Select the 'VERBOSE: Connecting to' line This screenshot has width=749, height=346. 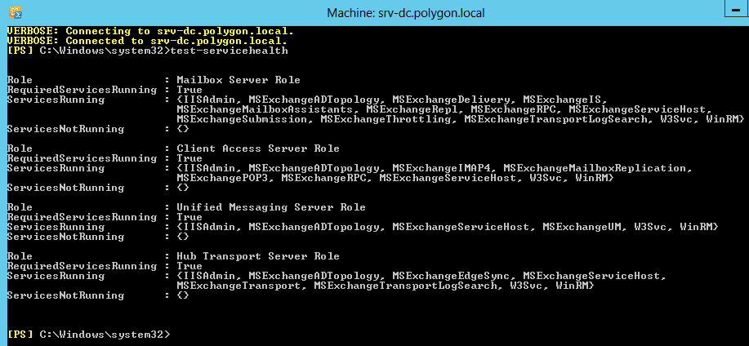pos(150,32)
